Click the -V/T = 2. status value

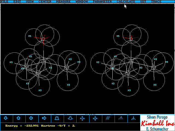pyautogui.click(x=66, y=126)
